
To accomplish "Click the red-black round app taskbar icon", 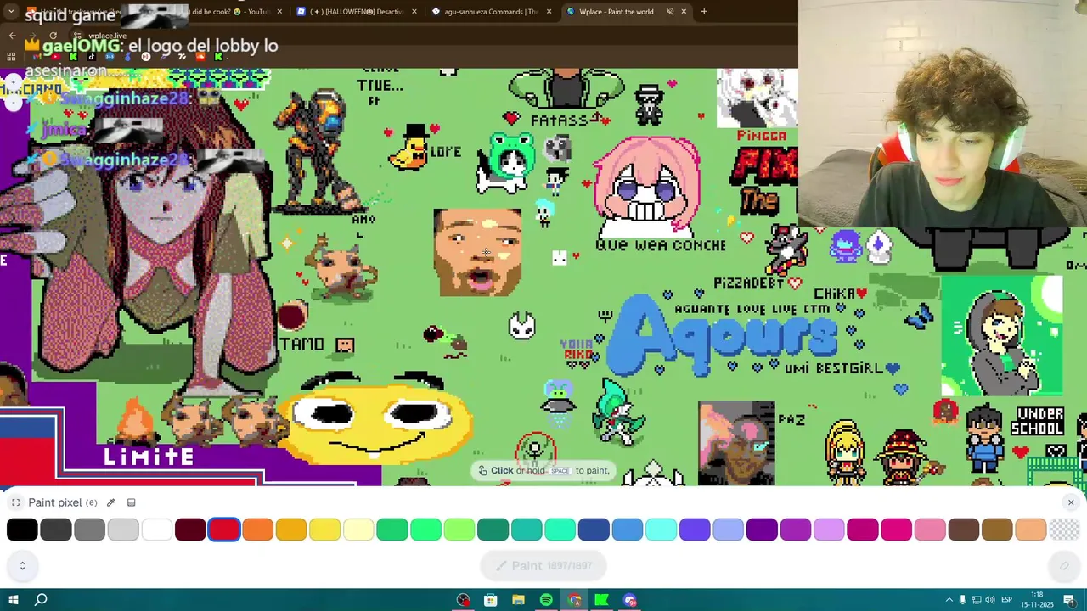I will tap(463, 600).
